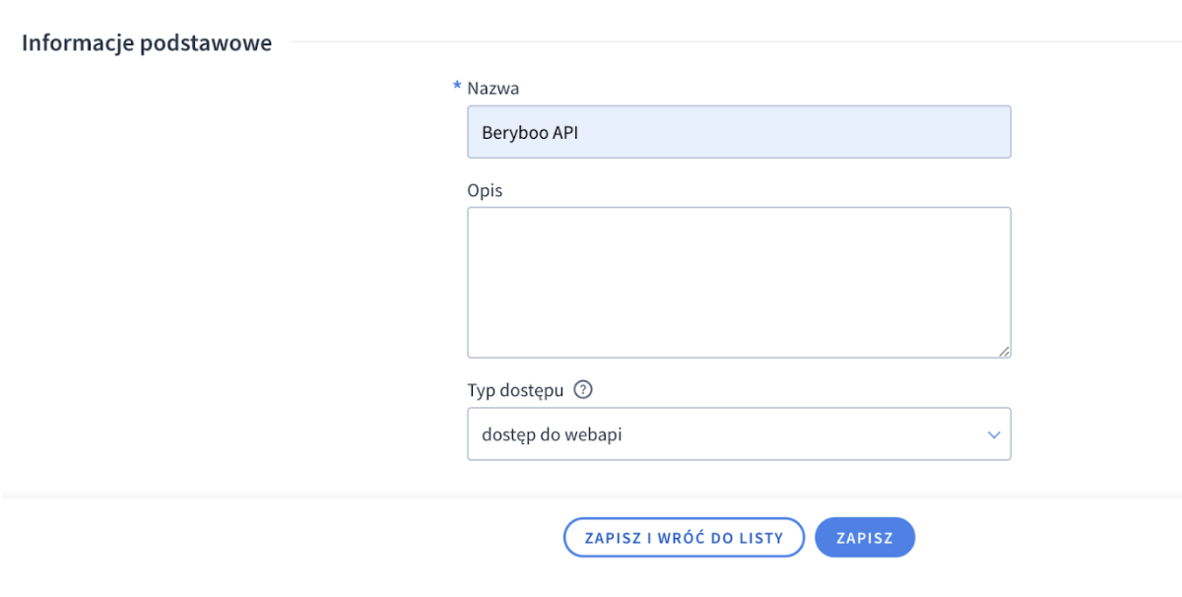The height and width of the screenshot is (597, 1182).
Task: Click the "Informacje podstawowe" section heading
Action: point(147,43)
